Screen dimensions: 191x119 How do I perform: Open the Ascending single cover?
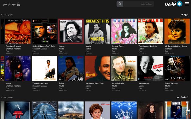pos(45,110)
